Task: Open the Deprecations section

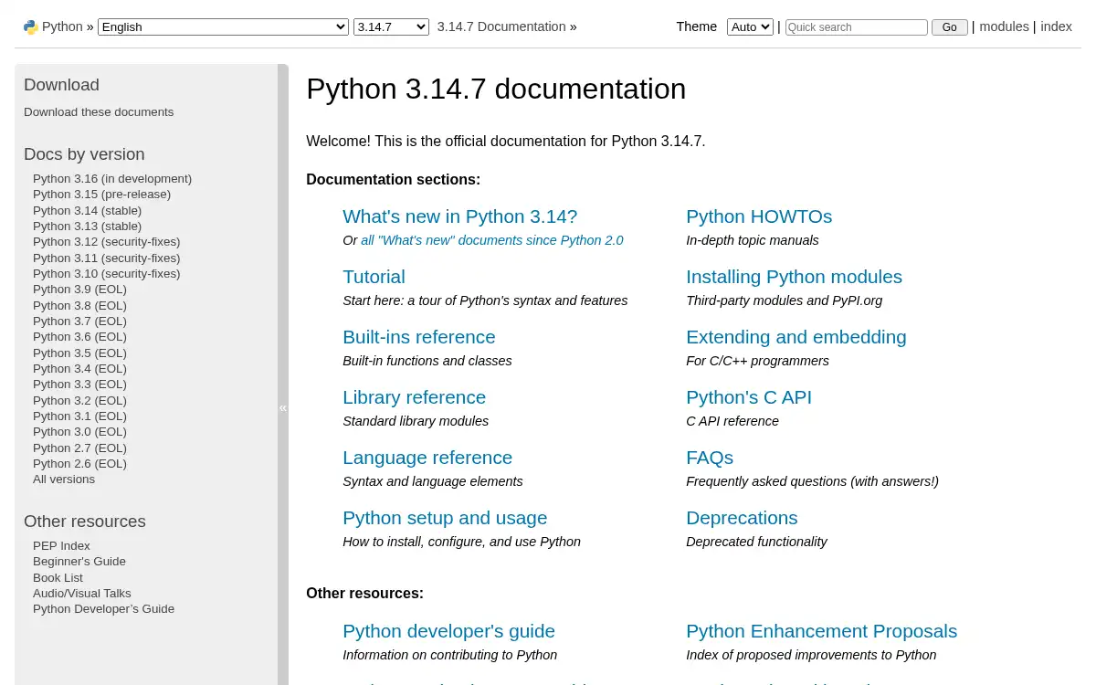Action: 742,518
